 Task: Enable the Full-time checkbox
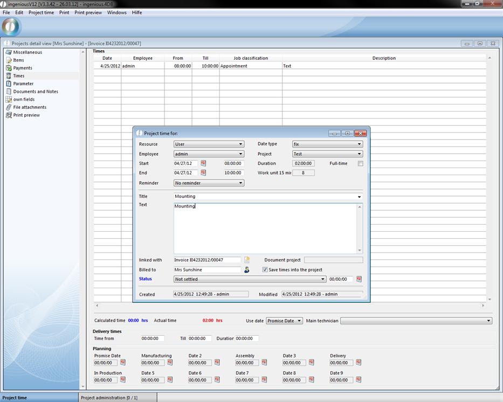click(360, 164)
